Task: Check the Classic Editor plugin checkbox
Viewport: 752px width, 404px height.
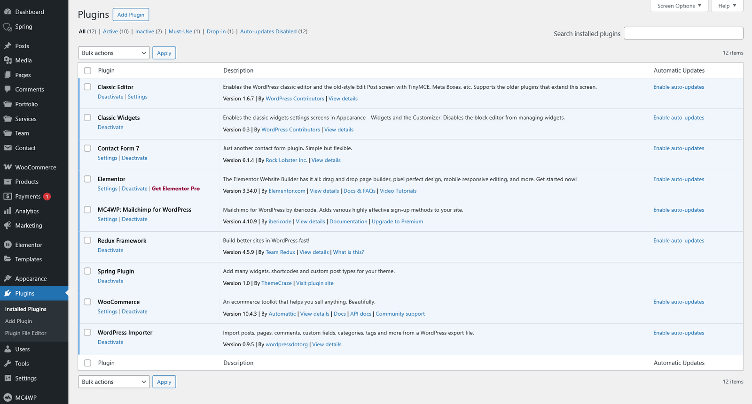Action: pyautogui.click(x=87, y=87)
